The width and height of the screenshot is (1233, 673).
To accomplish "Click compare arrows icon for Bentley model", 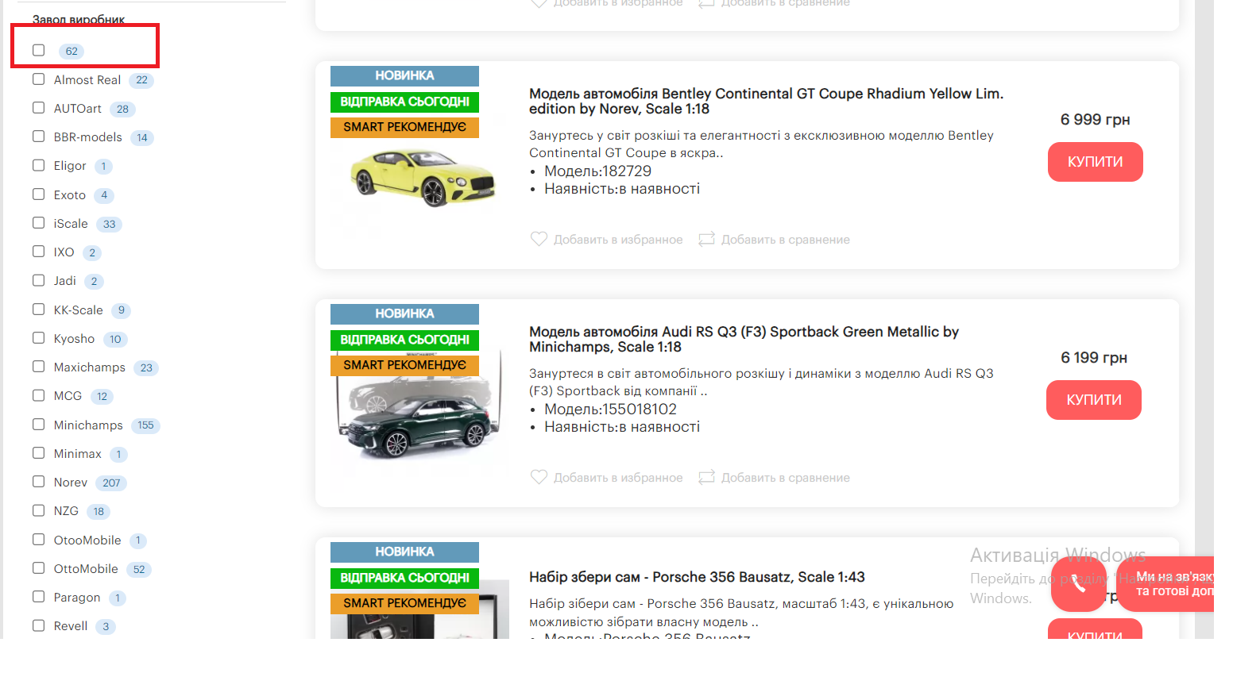I will point(706,239).
